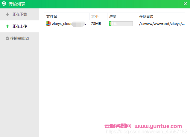The height and width of the screenshot is (137, 190).
Task: Click the checkmark icon beside 传输完成
Action: [7, 38]
